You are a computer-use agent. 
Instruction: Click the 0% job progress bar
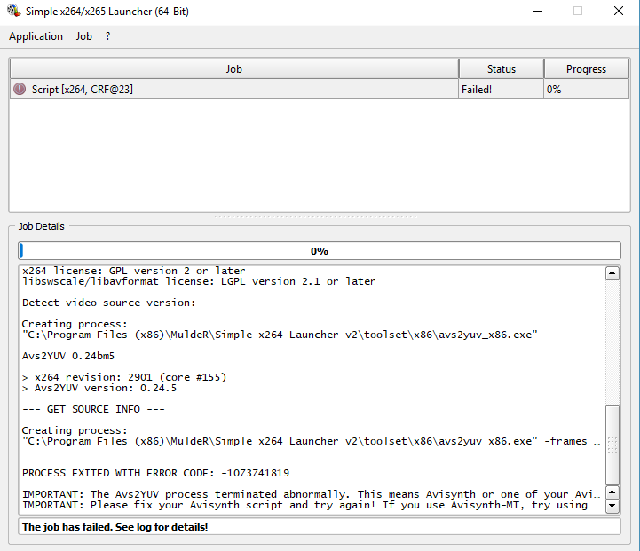tap(320, 250)
